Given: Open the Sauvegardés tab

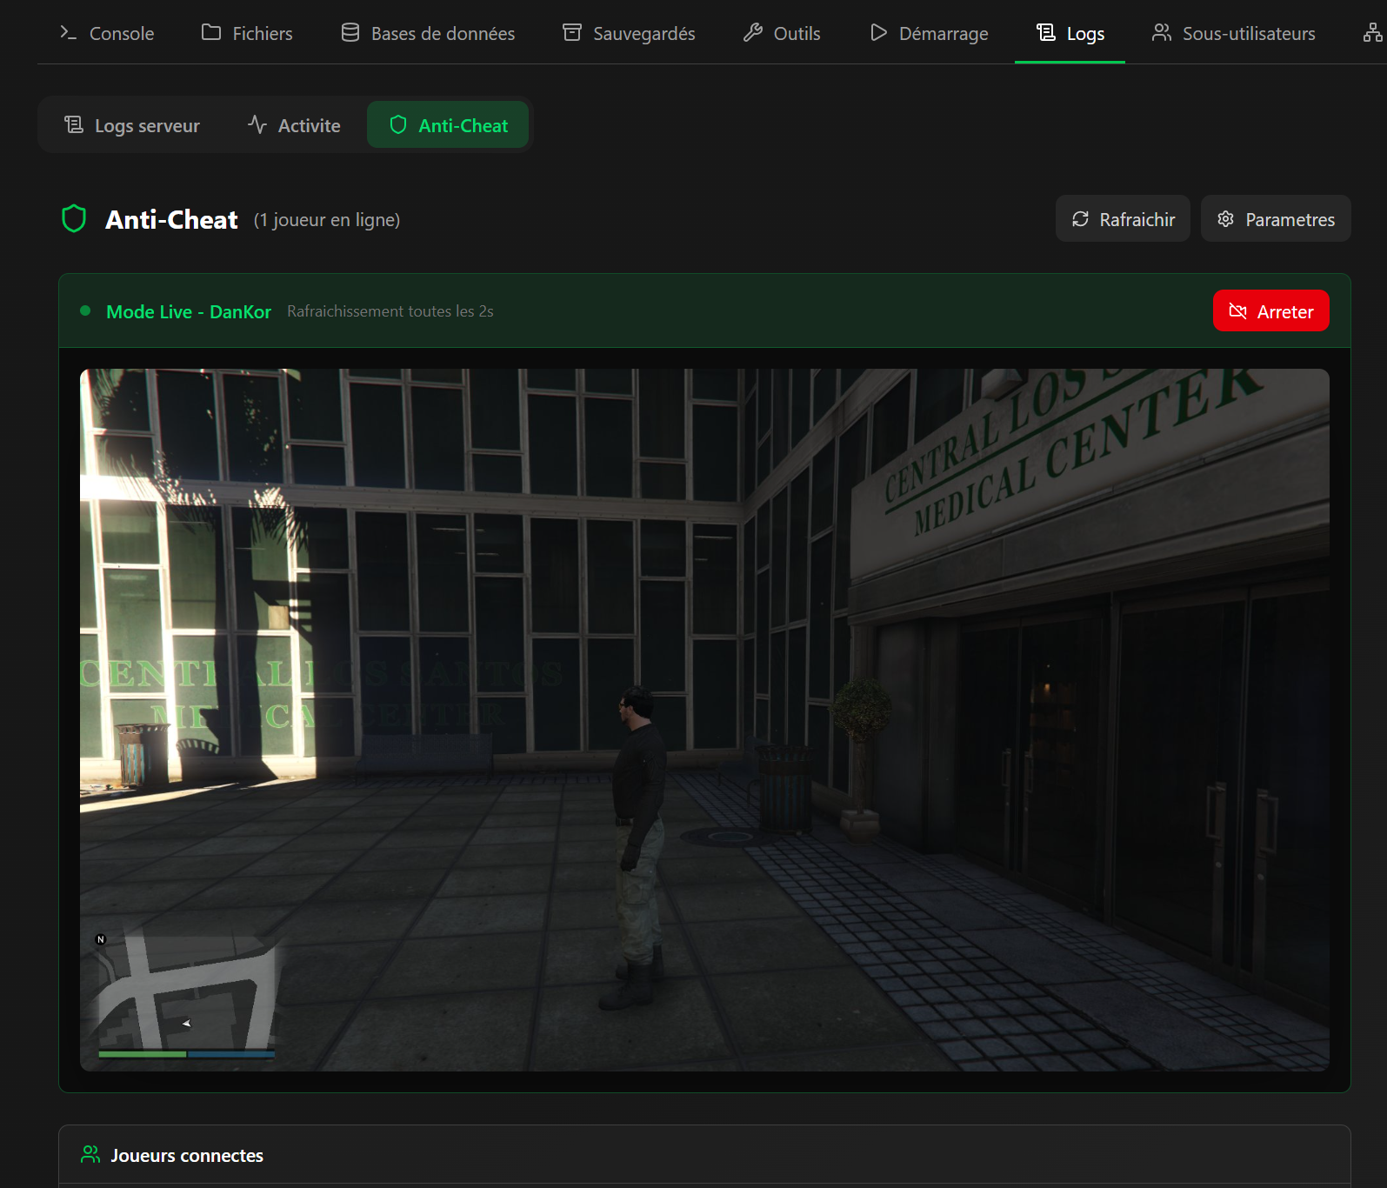Looking at the screenshot, I should (629, 33).
